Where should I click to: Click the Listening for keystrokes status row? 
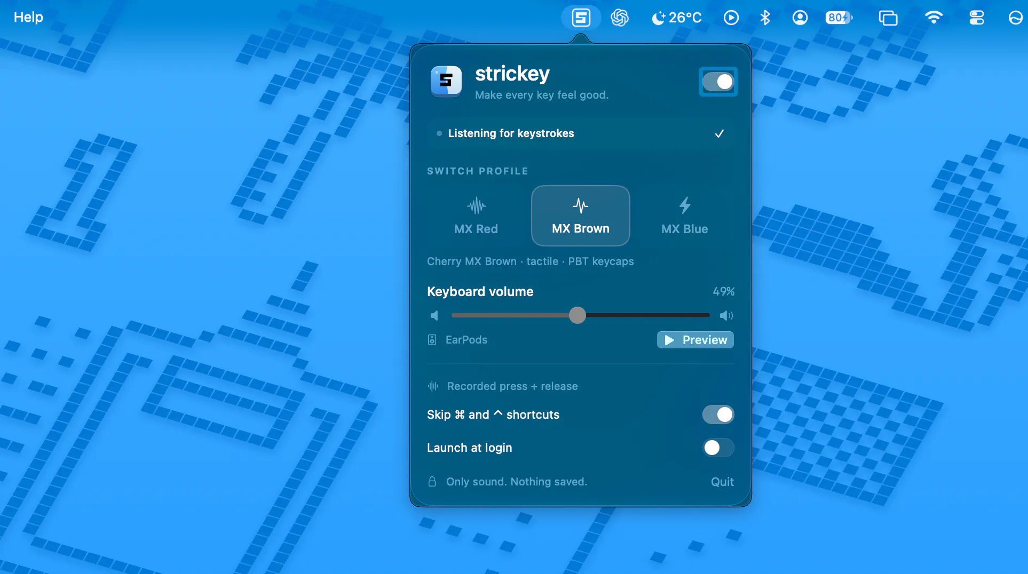[x=581, y=133]
